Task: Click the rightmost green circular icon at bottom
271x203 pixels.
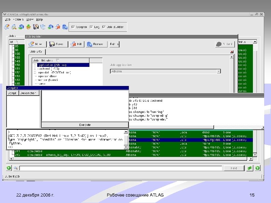Action: tap(258, 168)
